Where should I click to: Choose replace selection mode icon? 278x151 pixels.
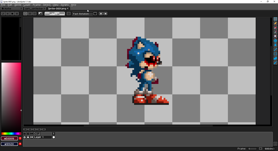(25, 14)
